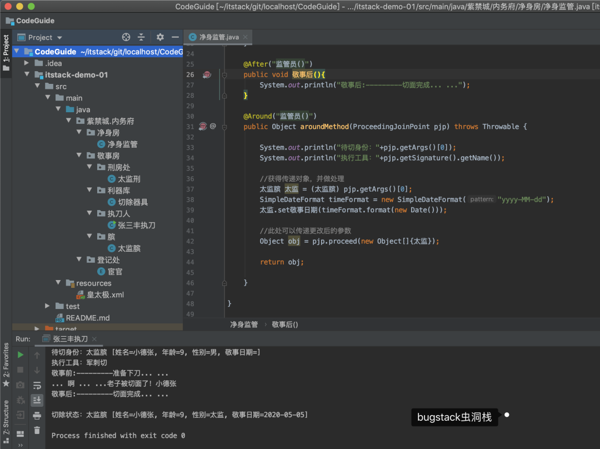Hide the Project panel with minus icon
Viewport: 600px width, 449px height.
pyautogui.click(x=175, y=37)
